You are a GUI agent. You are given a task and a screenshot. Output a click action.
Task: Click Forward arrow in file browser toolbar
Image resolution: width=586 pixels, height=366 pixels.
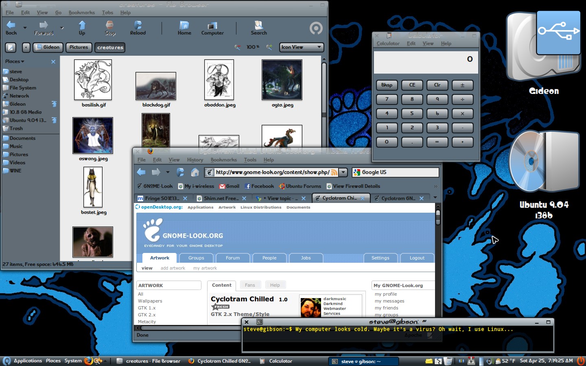44,28
